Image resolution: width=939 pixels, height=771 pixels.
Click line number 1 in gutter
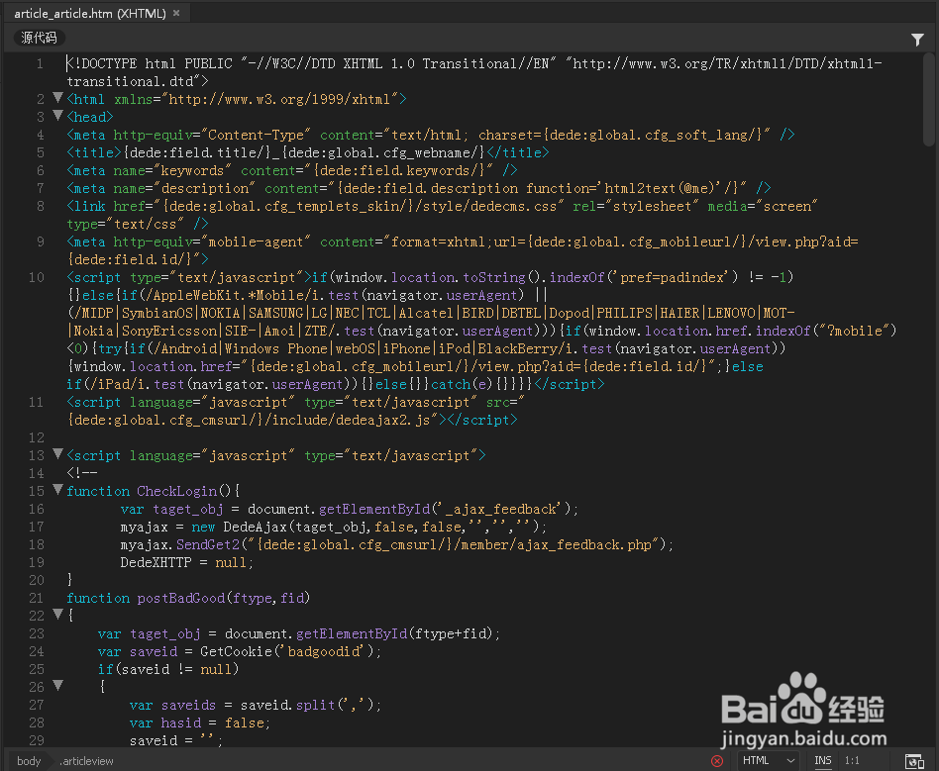40,63
